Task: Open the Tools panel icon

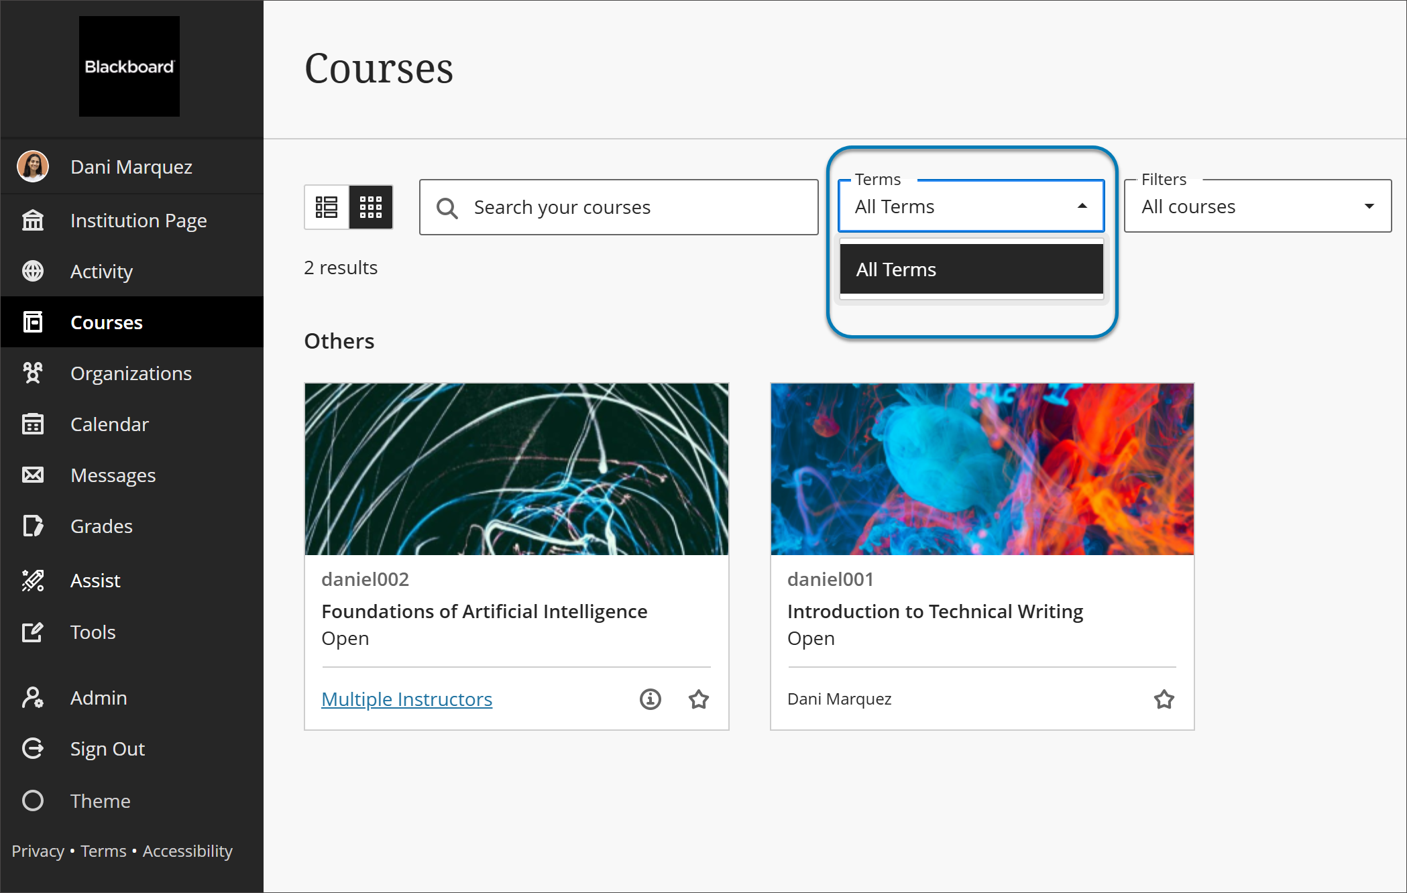Action: click(x=33, y=632)
